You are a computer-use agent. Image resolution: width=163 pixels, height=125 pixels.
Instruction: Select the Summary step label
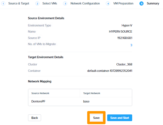coord(153,3)
